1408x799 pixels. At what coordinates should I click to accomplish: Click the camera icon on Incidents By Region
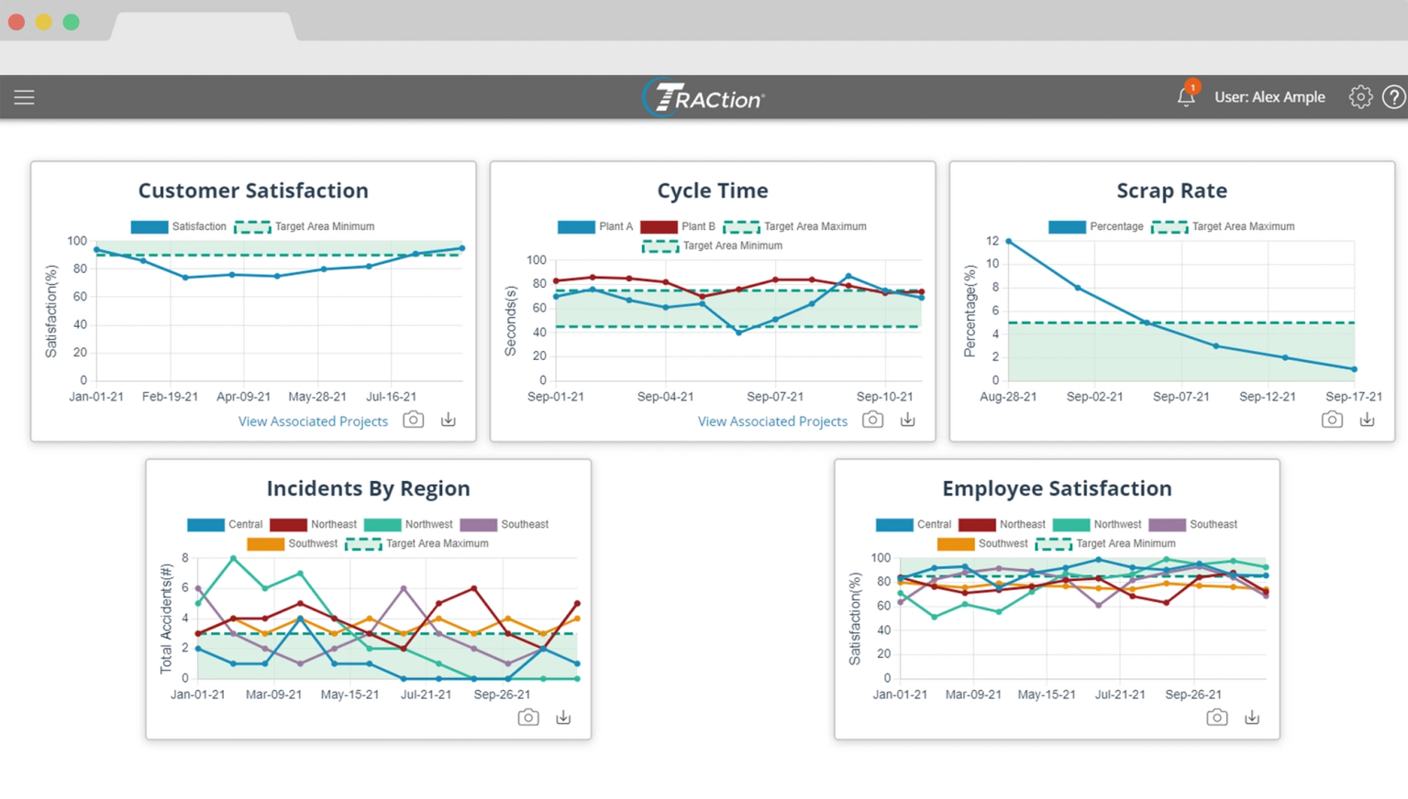point(528,717)
